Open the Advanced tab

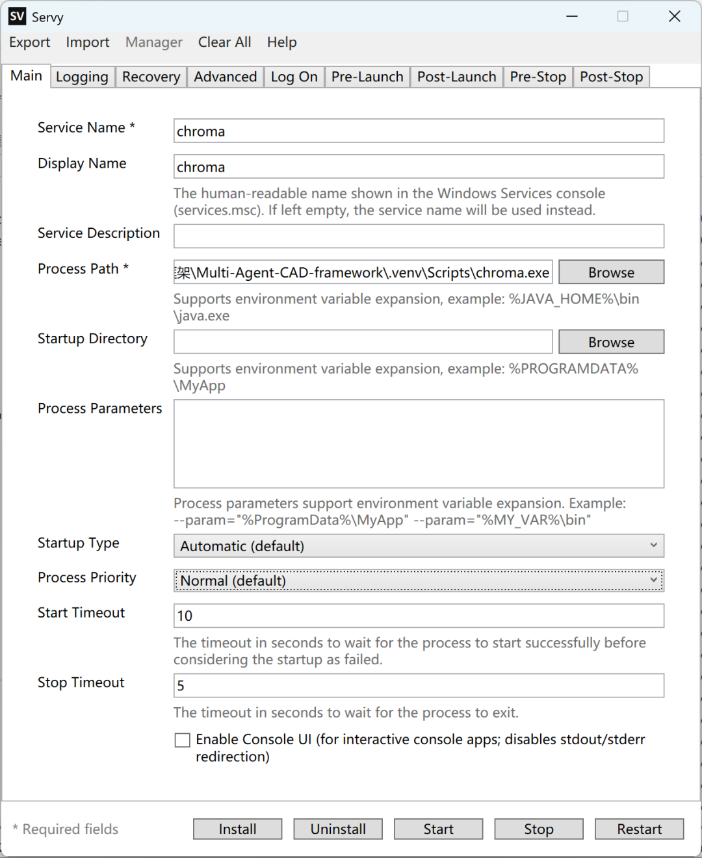point(226,77)
